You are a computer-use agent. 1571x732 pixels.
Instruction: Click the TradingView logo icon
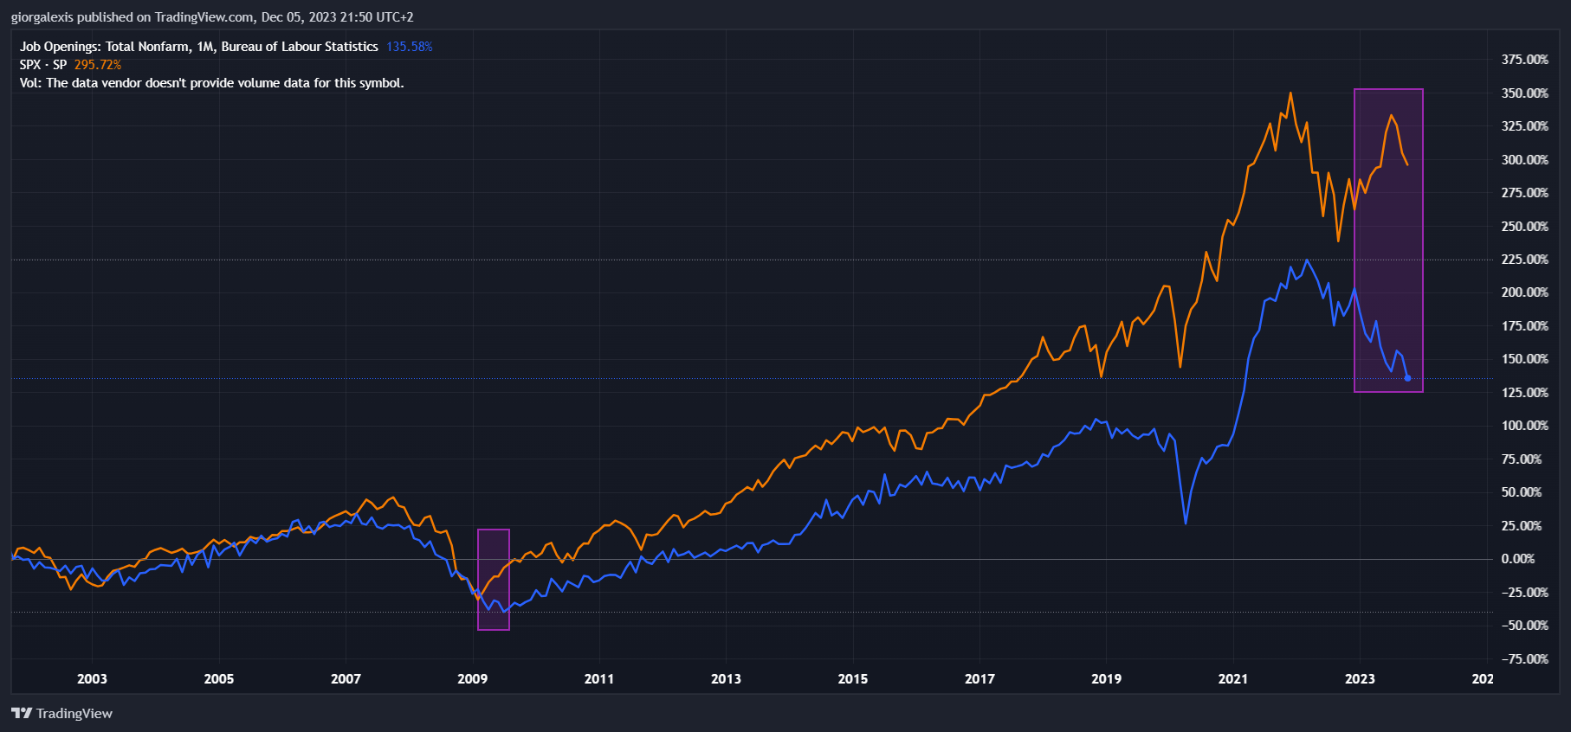coord(22,713)
